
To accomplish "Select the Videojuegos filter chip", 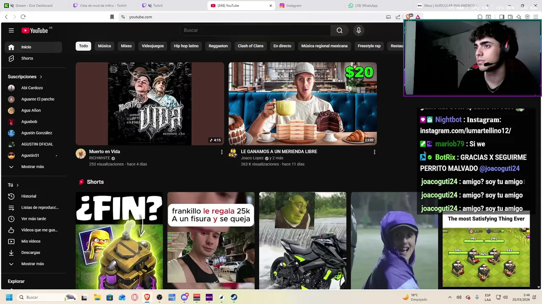I will [152, 46].
